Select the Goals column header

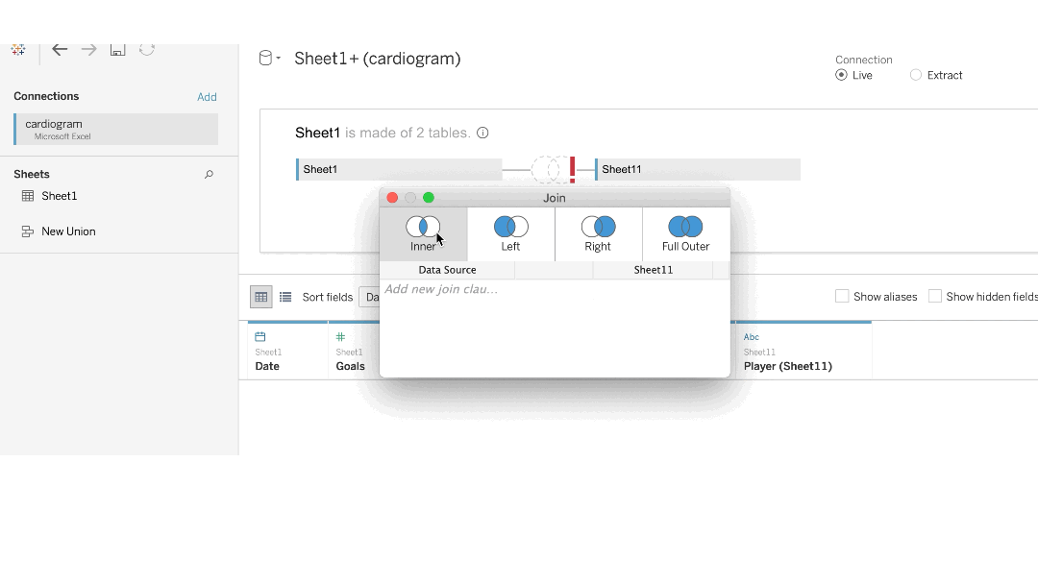click(x=354, y=351)
